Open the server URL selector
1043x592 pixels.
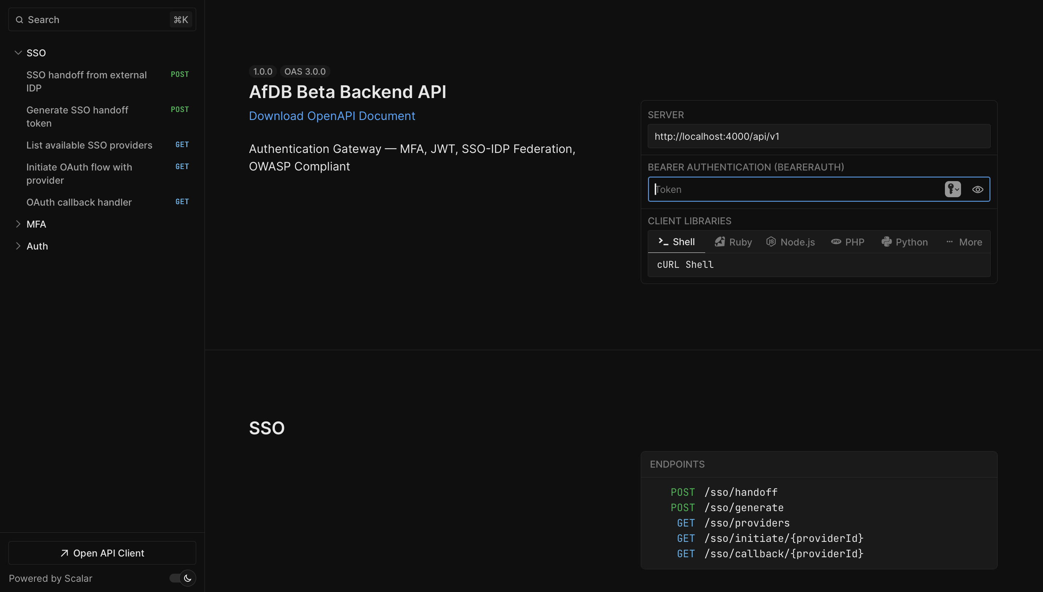819,136
